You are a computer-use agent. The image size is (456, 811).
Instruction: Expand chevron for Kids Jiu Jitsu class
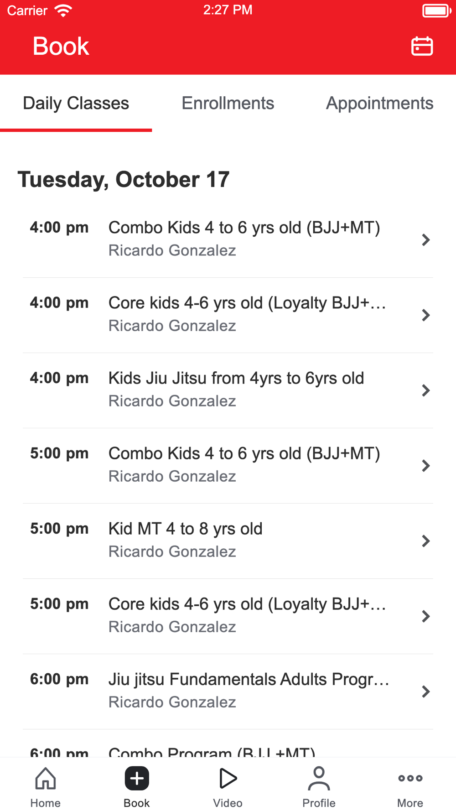(x=426, y=390)
